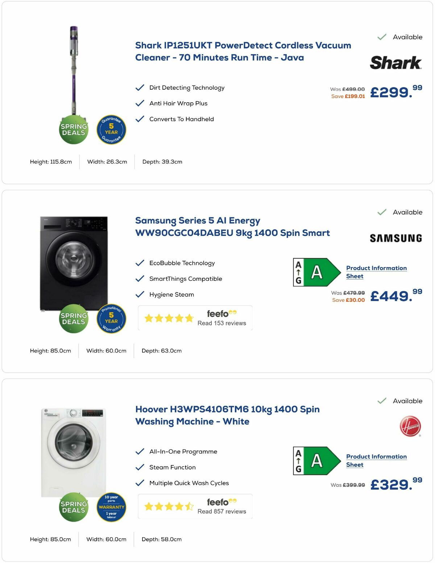Click the 5 Year Guarantee badge
Image resolution: width=435 pixels, height=563 pixels.
click(x=111, y=130)
